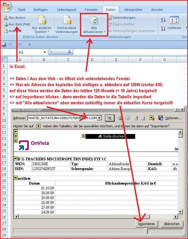Viewport: 188px width, 239px height.
Task: Click the save query icon
Action: click(161, 118)
